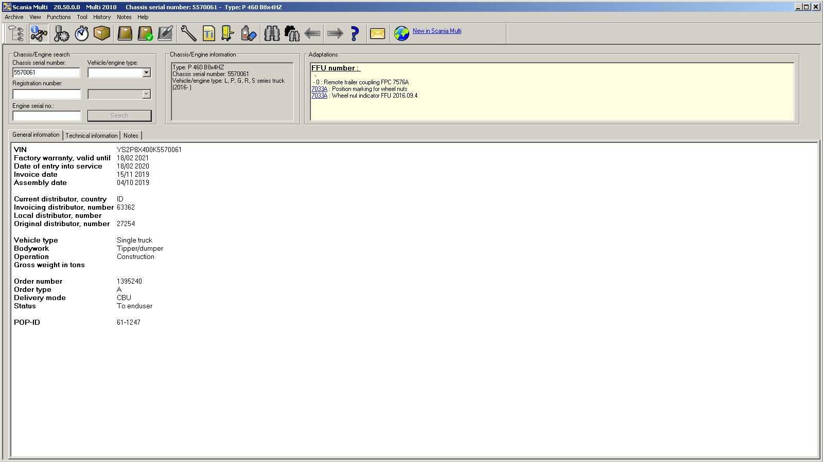Click Date of entry into service value
The height and width of the screenshot is (462, 823).
(133, 166)
